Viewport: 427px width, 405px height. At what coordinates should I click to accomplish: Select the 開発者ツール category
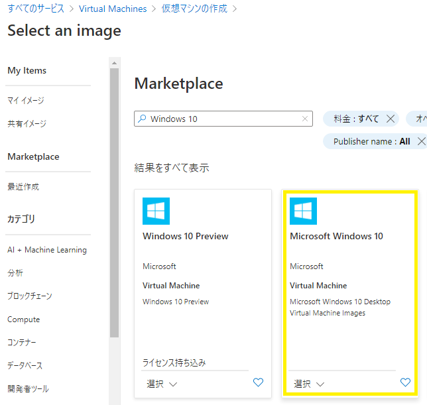tap(28, 388)
